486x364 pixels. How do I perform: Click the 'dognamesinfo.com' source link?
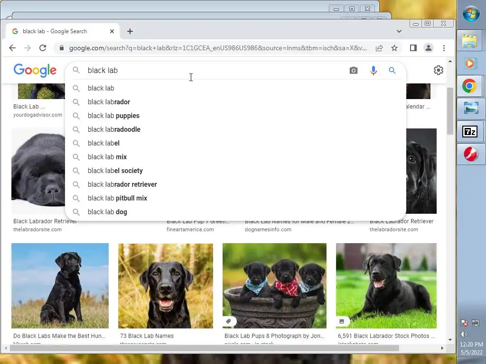268,229
